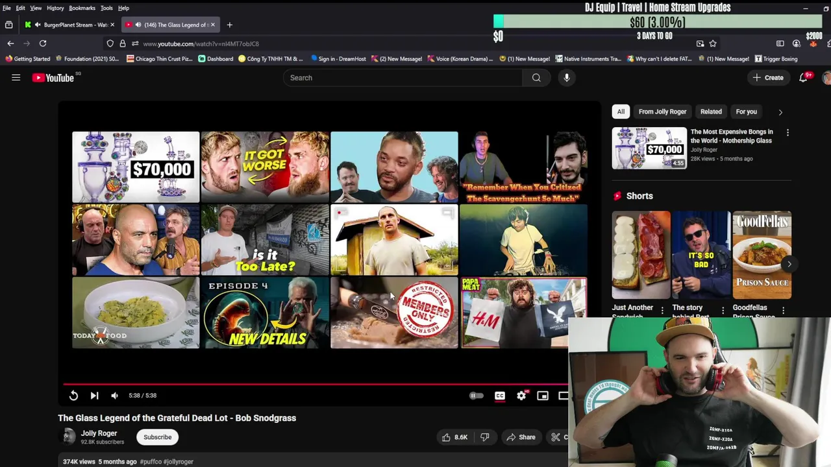Open the File menu
Viewport: 831px width, 467px height.
6,8
